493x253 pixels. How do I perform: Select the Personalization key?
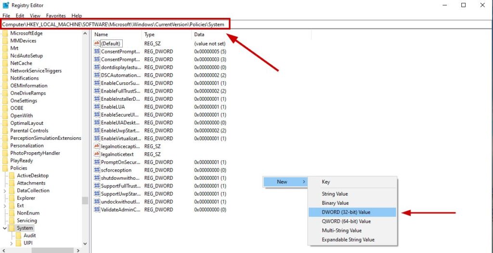27,146
